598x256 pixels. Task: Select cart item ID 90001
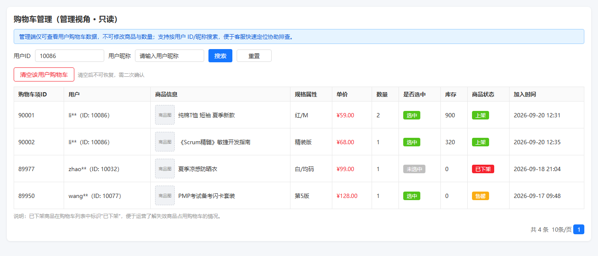[x=26, y=115]
